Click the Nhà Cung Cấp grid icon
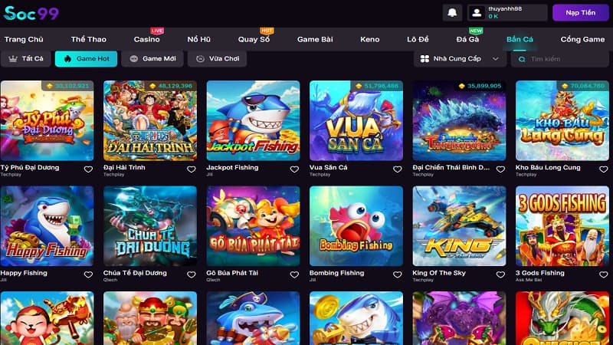The image size is (613, 345). click(x=425, y=59)
